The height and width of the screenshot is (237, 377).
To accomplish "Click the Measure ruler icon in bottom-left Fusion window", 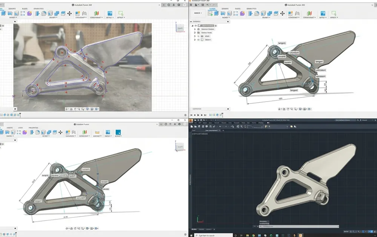I will tap(97, 132).
